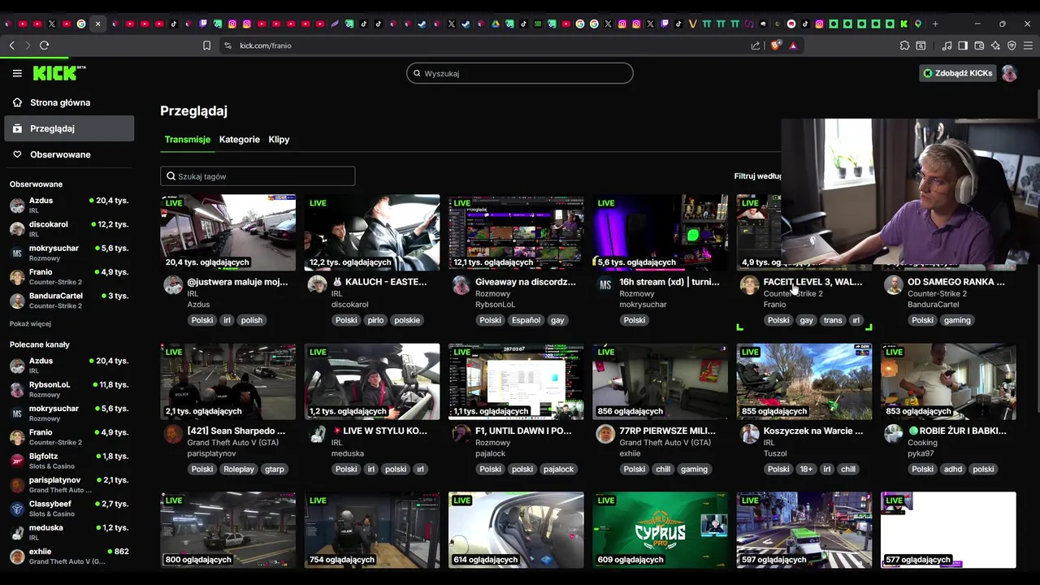Click Zdobądź KICKs button
Image resolution: width=1040 pixels, height=585 pixels.
[x=957, y=73]
